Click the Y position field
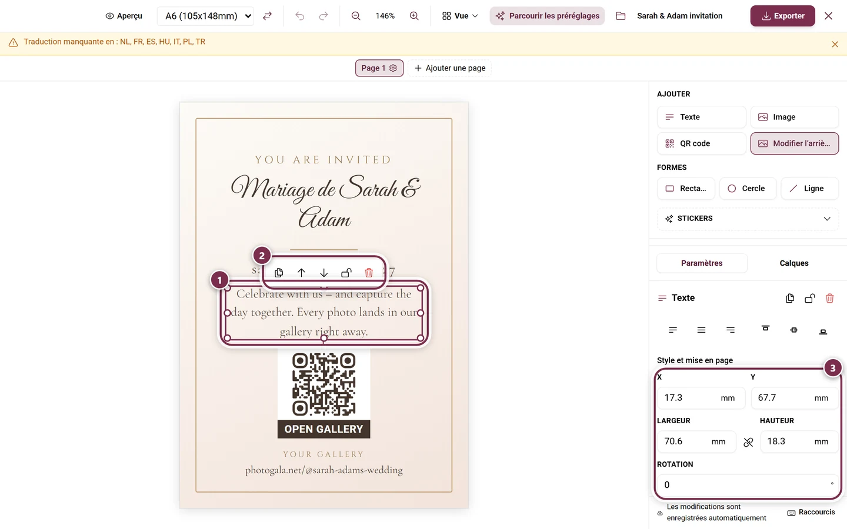847x529 pixels. point(795,398)
